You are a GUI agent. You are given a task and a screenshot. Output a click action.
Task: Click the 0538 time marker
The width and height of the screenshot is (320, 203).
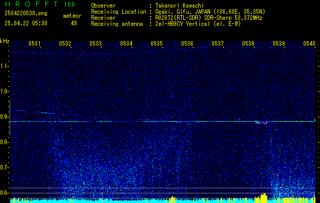pos(248,43)
